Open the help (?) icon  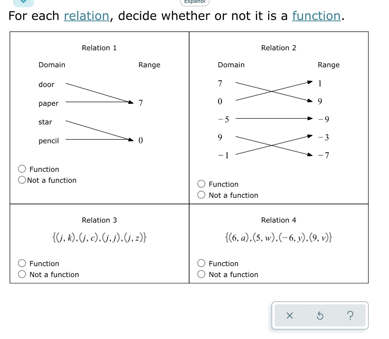(x=350, y=316)
